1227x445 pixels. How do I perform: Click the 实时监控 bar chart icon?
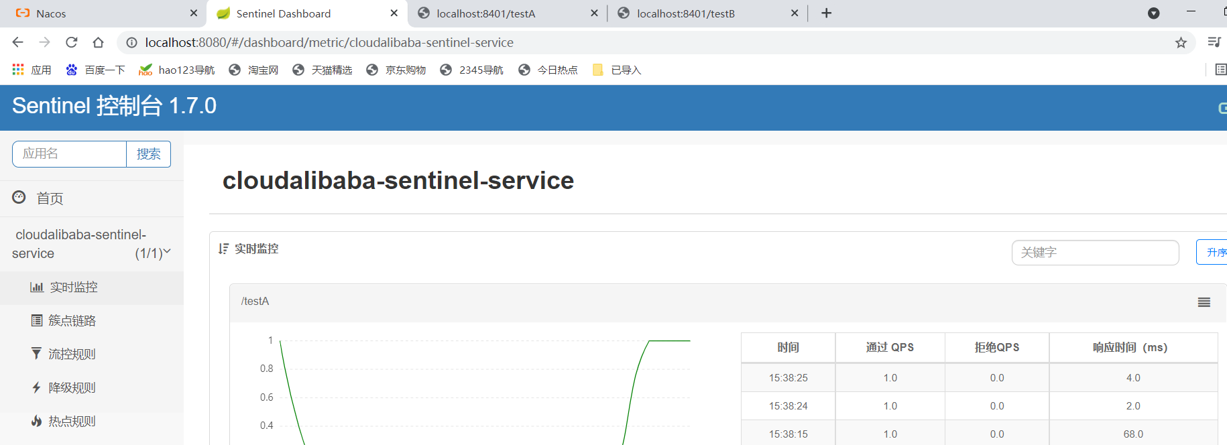tap(37, 287)
